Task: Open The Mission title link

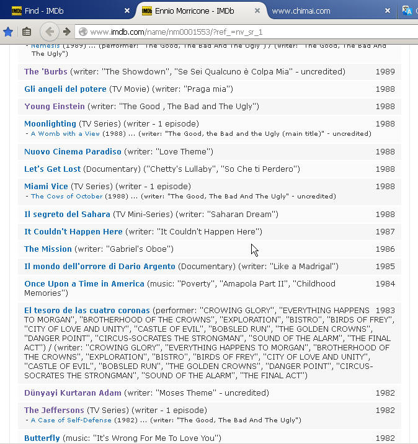Action: pos(48,249)
